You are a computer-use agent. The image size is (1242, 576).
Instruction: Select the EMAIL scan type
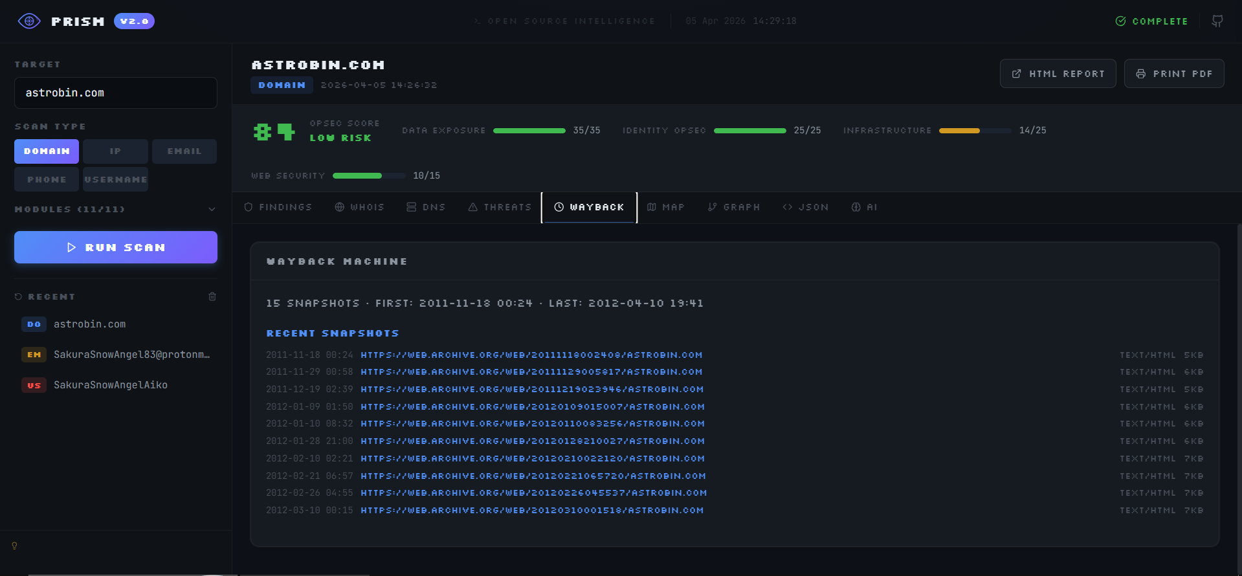(184, 151)
